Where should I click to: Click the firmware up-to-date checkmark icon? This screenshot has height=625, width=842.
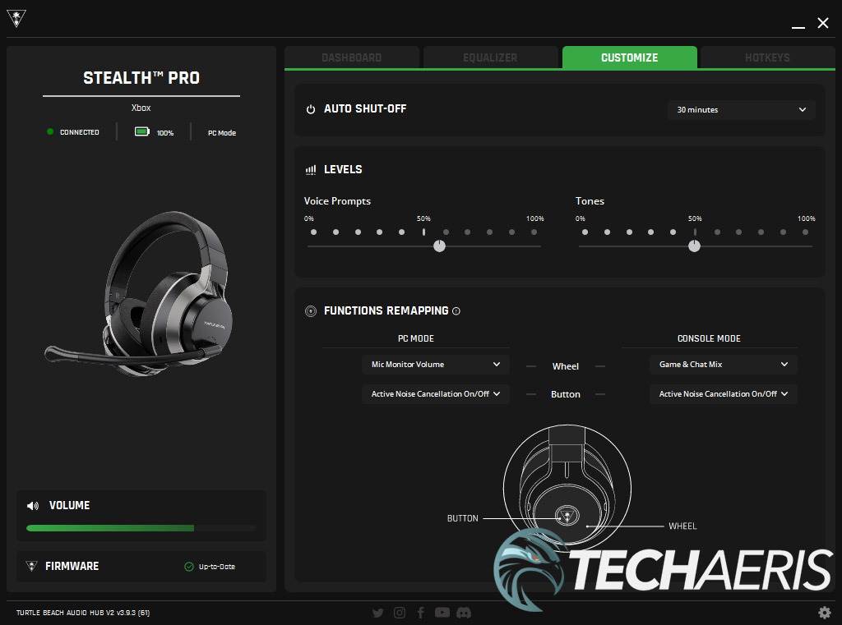click(189, 567)
